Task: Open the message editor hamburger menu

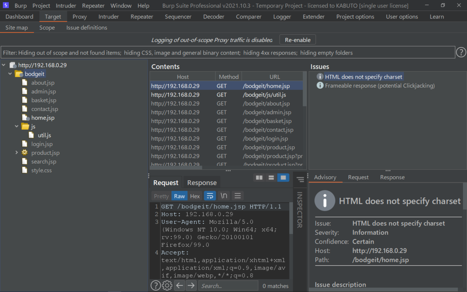Action: click(238, 196)
